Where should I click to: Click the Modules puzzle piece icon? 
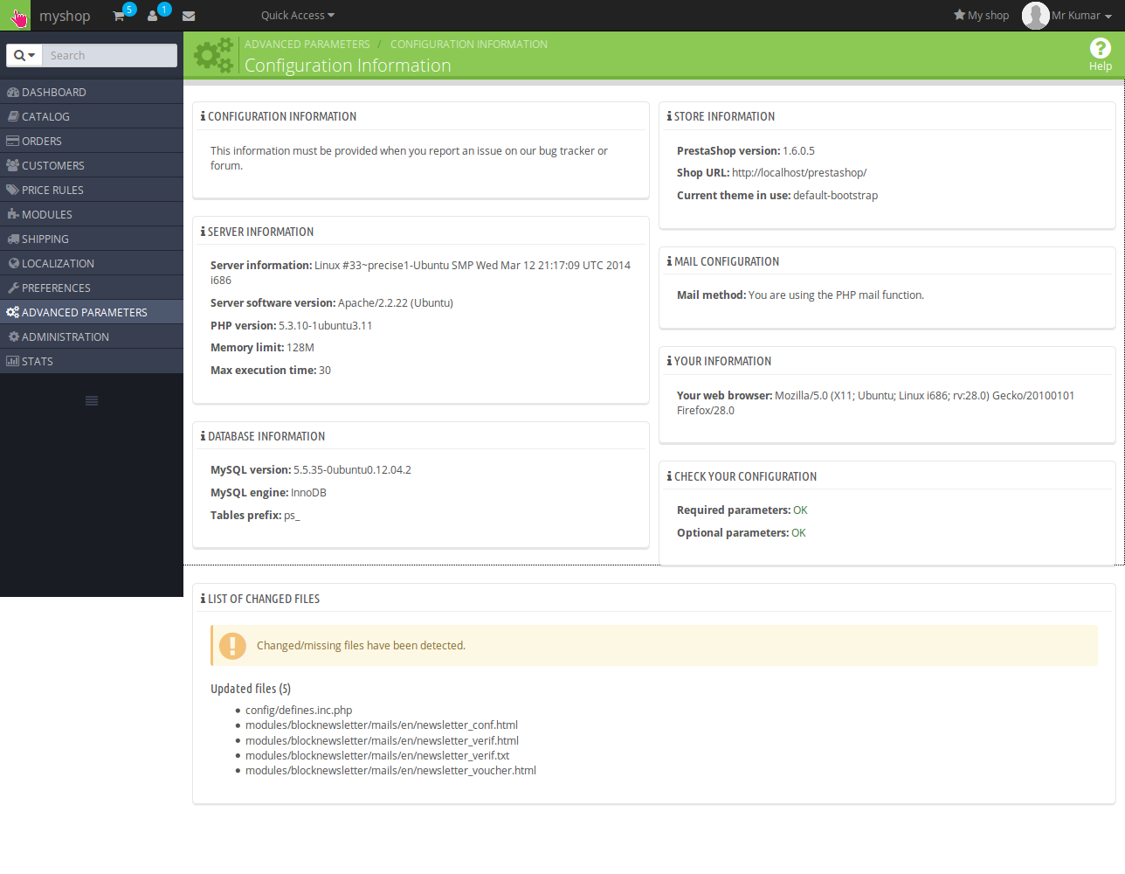13,214
